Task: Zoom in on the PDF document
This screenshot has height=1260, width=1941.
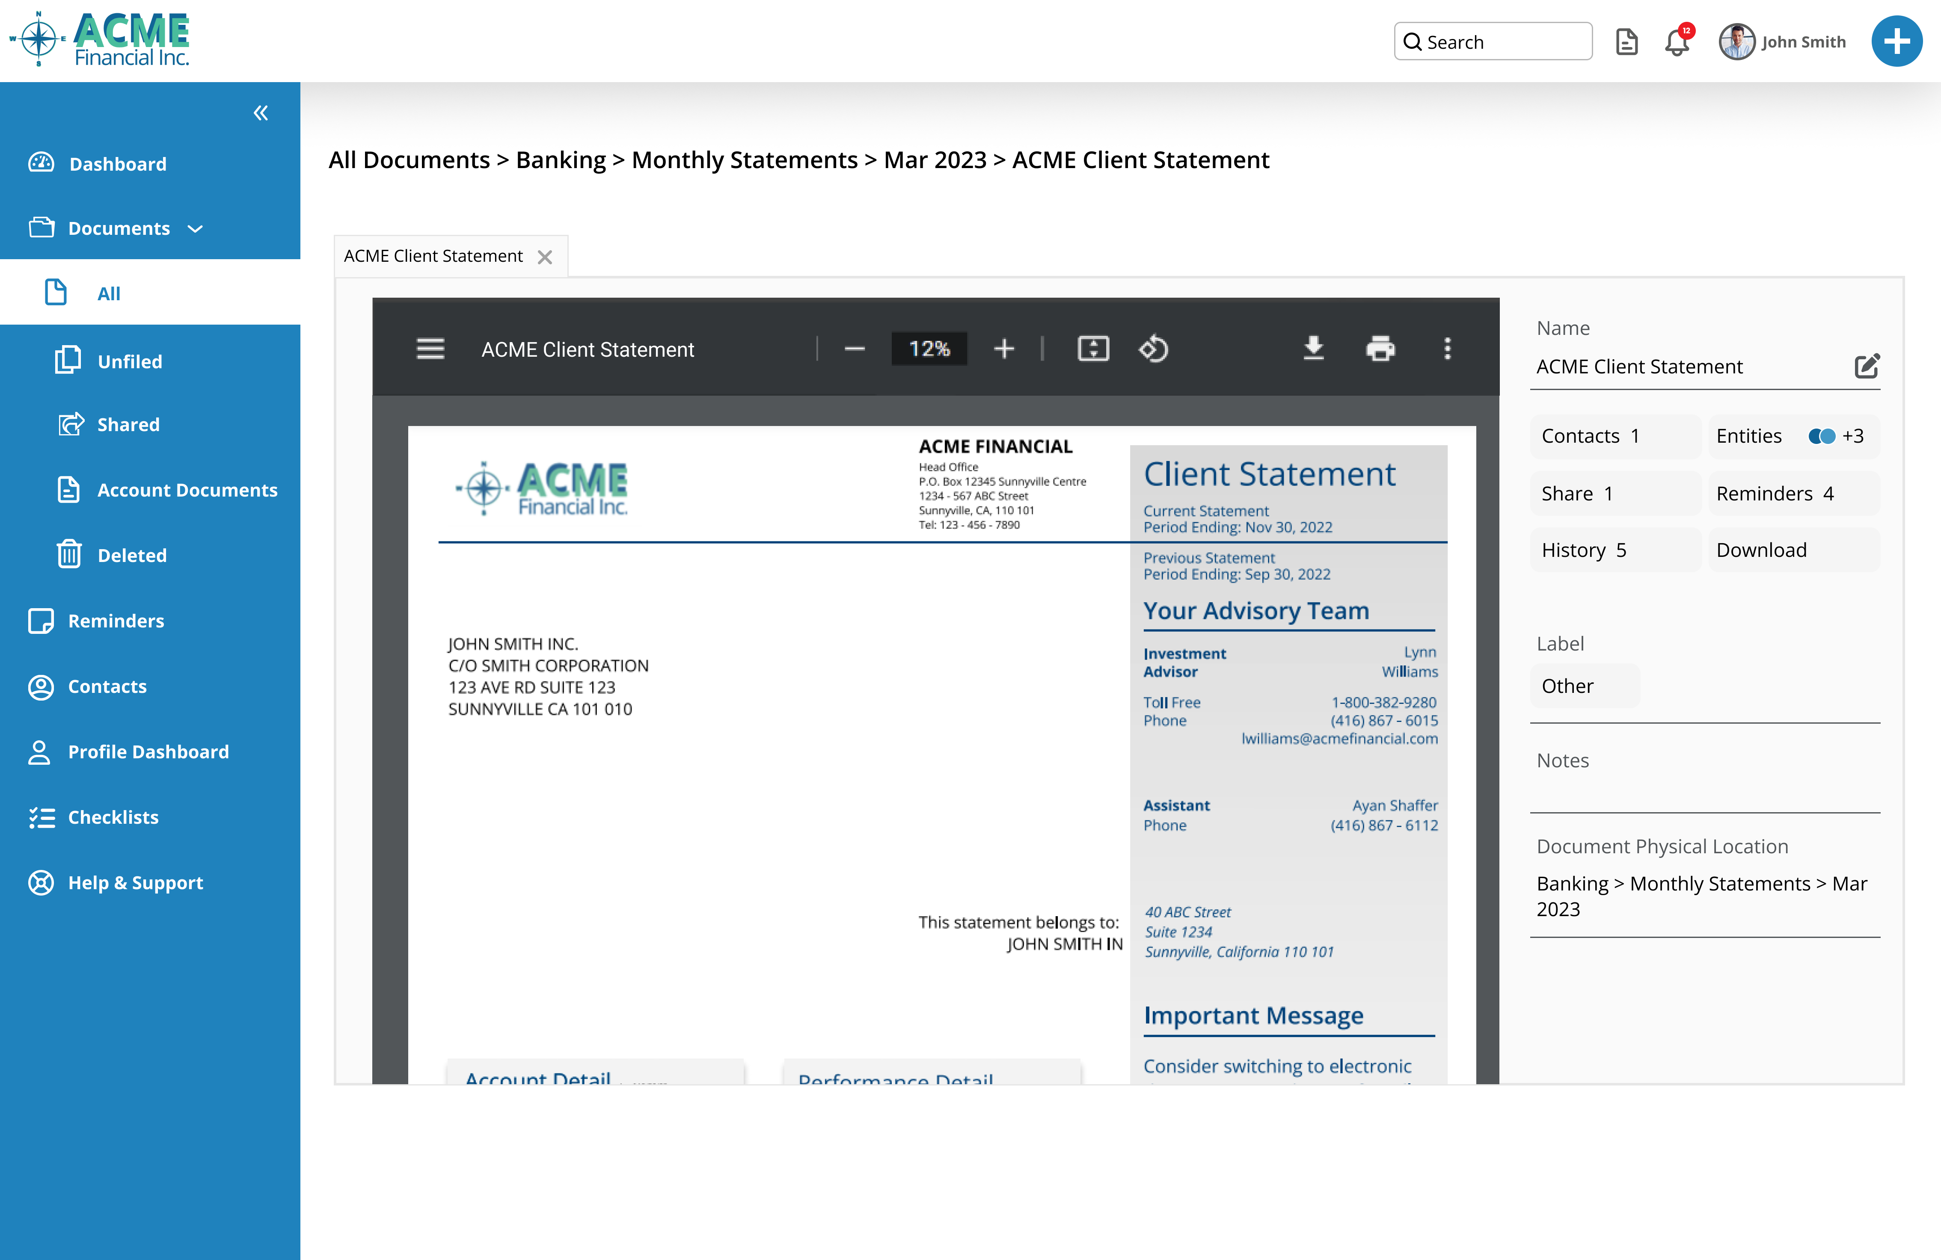Action: point(1004,349)
